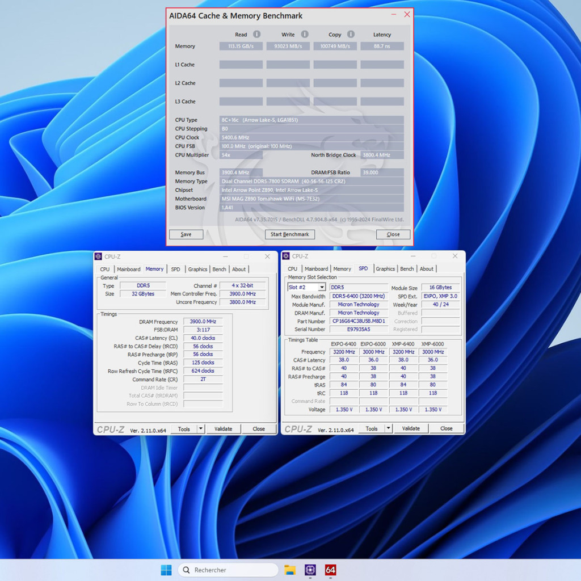Screen dimensions: 581x581
Task: Click Motherboard MSI MAG Z890 Tomahawk field
Action: pyautogui.click(x=311, y=199)
